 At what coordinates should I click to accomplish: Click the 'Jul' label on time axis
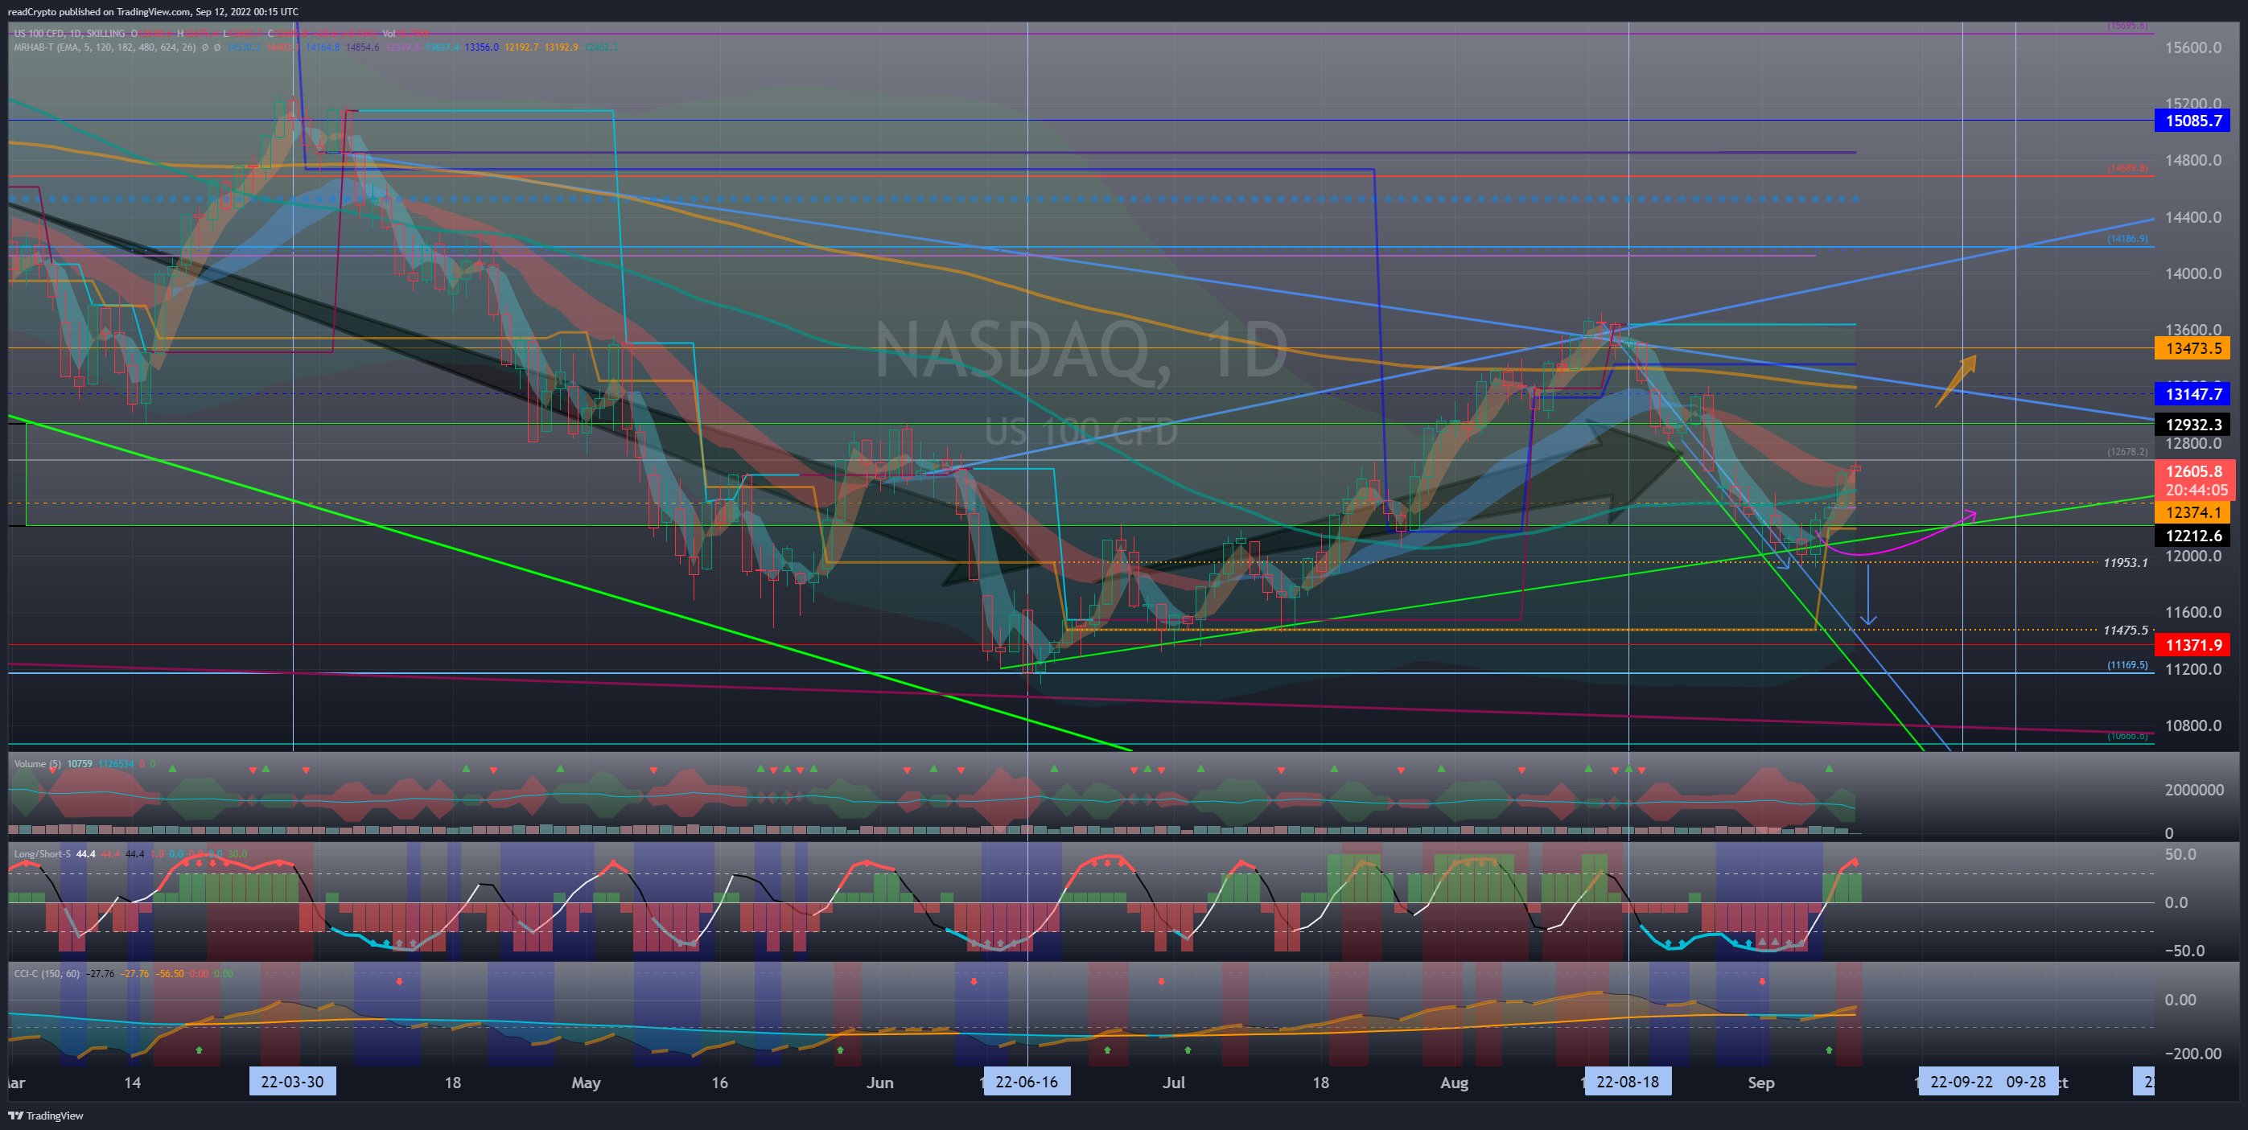pyautogui.click(x=1174, y=1083)
